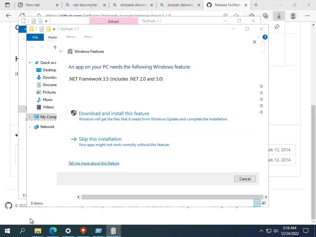Select Network in navigation pane
Screen dimensions: 316x237
tap(44, 127)
